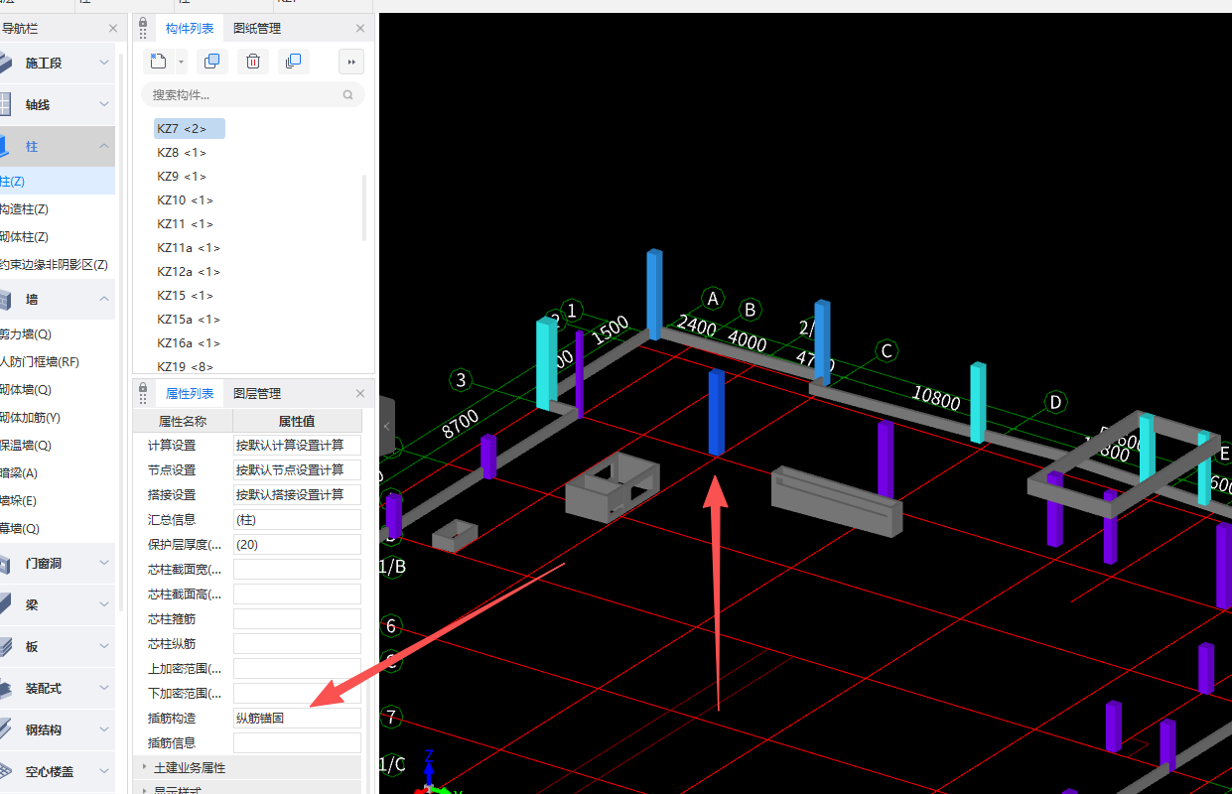Viewport: 1232px width, 794px height.
Task: Click the 板 slab icon
Action: pos(5,646)
